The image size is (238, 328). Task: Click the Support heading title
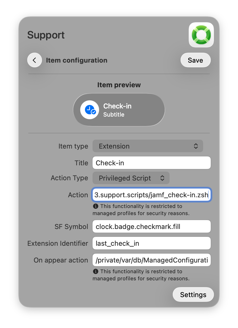coord(46,35)
